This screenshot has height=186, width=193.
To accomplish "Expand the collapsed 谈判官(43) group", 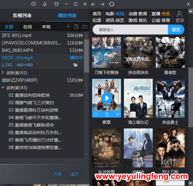I will click(x=3, y=72).
